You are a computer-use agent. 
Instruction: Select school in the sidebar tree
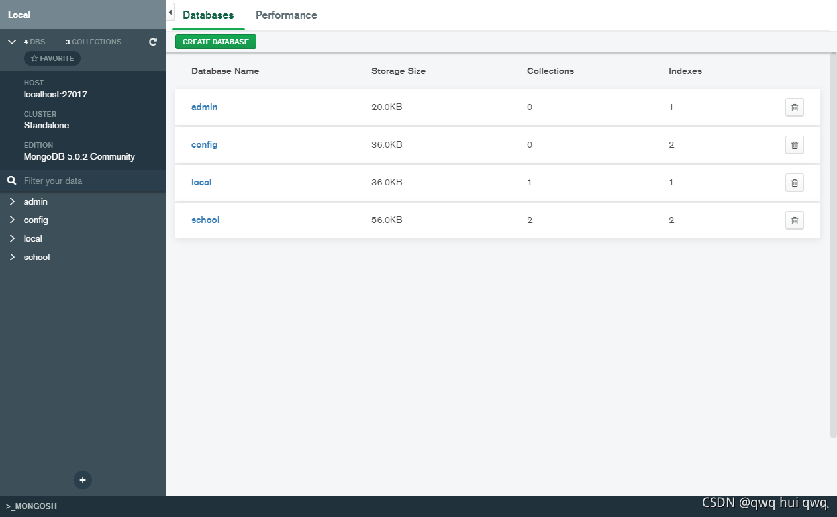(x=36, y=257)
